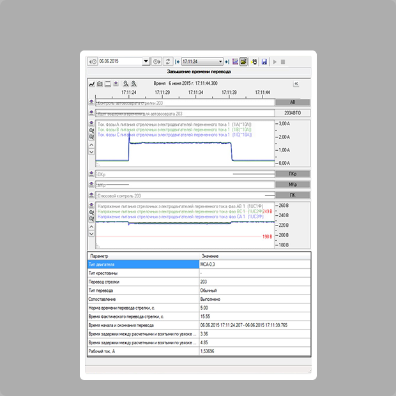Click the ПКр signal label button

click(293, 174)
